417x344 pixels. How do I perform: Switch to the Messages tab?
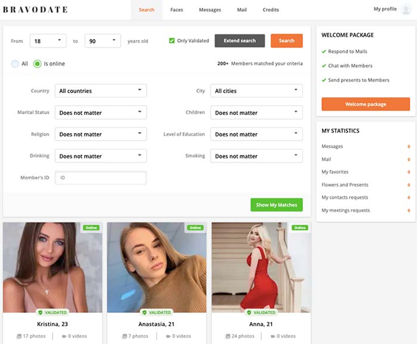click(210, 10)
